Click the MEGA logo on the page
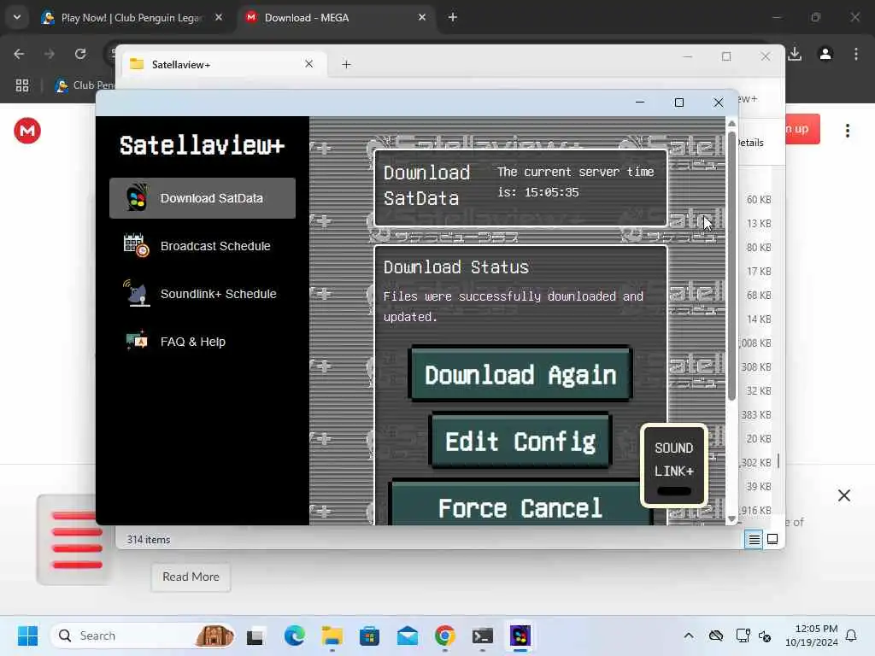875x656 pixels. [x=27, y=131]
